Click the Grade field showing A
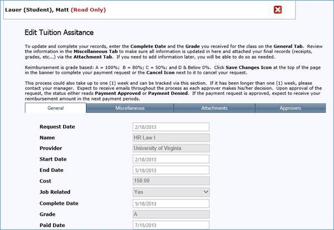334x230 pixels. click(171, 214)
